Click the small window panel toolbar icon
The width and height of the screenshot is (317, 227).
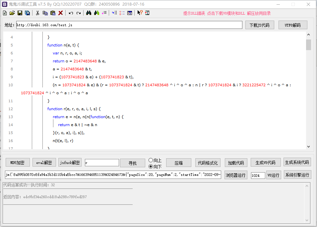130,13
